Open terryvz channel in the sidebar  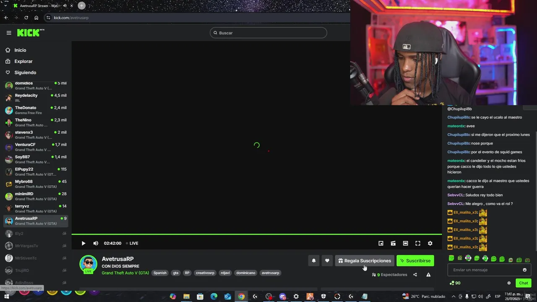pyautogui.click(x=35, y=208)
